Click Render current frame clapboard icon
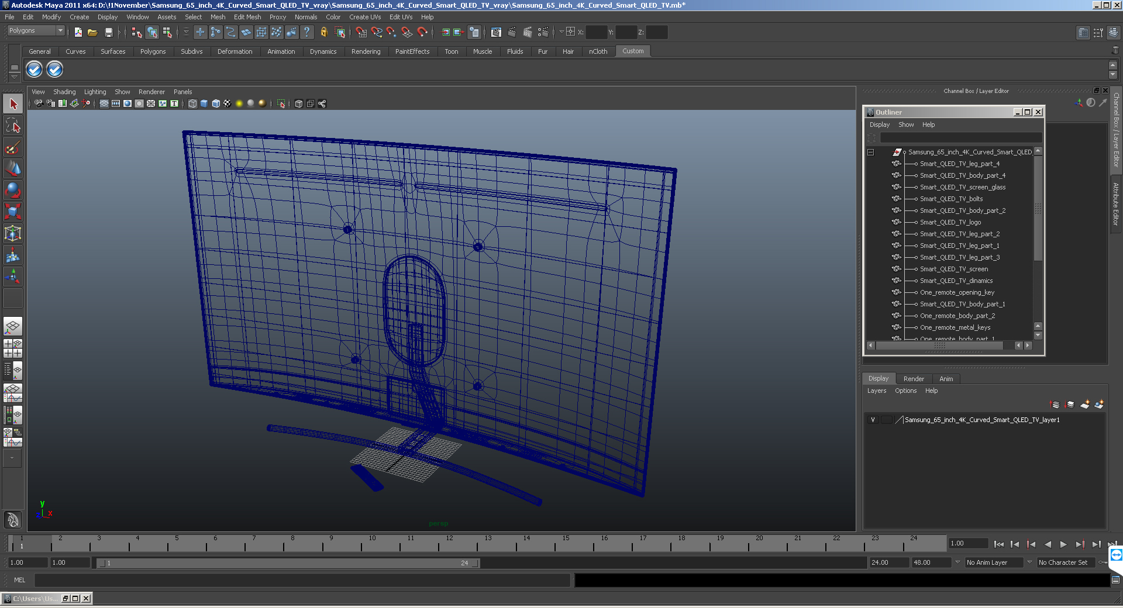This screenshot has height=608, width=1123. pyautogui.click(x=512, y=32)
